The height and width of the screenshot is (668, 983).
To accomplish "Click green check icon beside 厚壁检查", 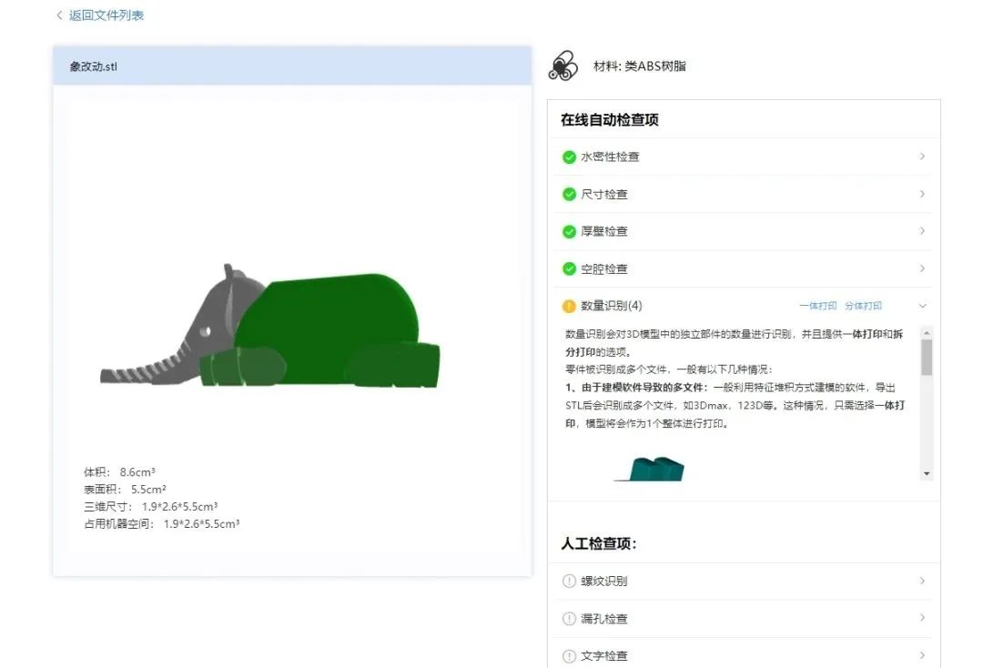I will pos(569,231).
